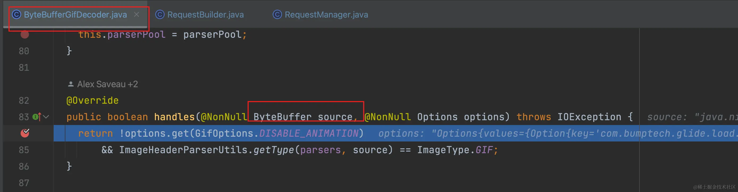Toggle the verified breakpoint on the return line
This screenshot has width=738, height=192.
click(x=25, y=133)
